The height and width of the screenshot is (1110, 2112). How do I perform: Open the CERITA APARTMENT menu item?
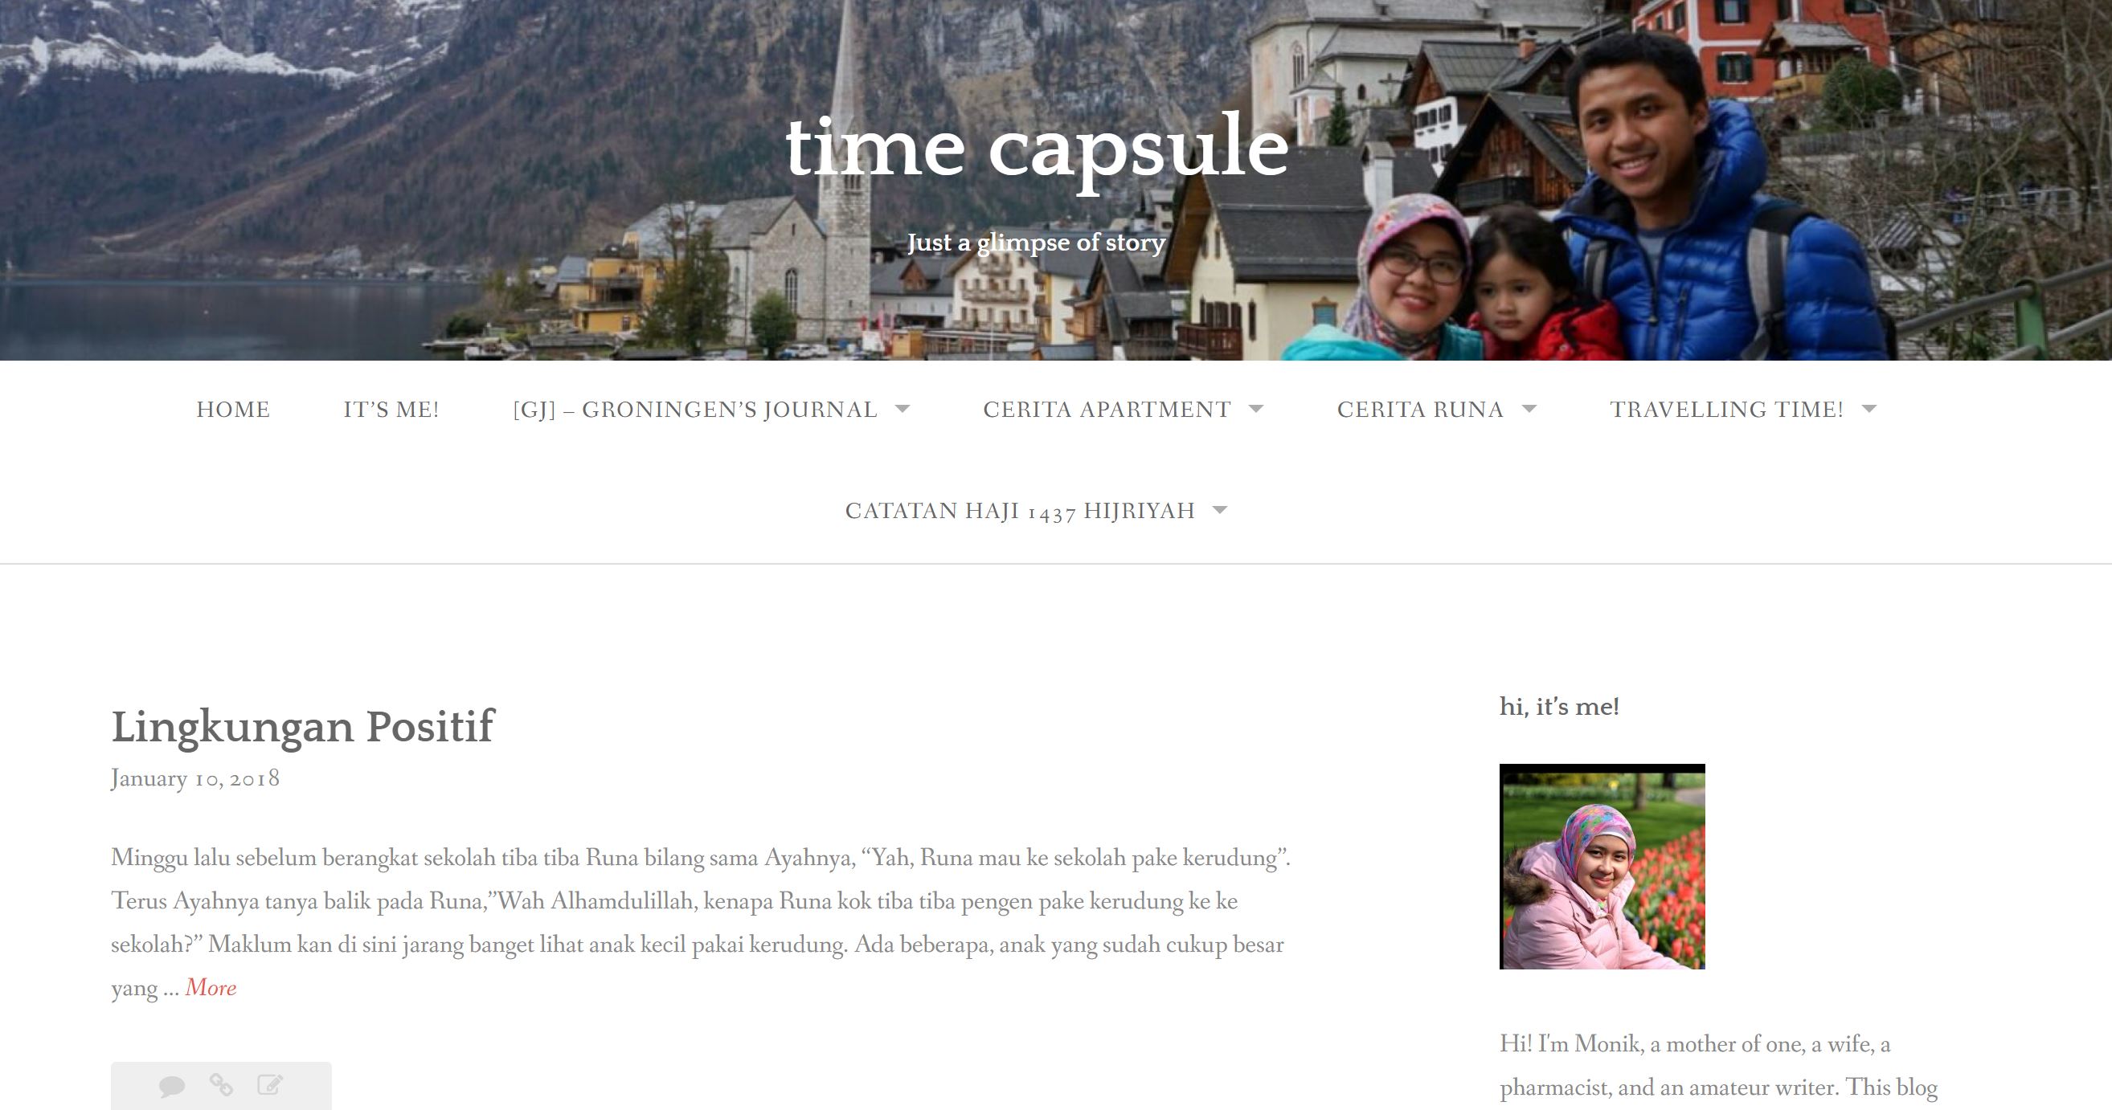(1107, 410)
